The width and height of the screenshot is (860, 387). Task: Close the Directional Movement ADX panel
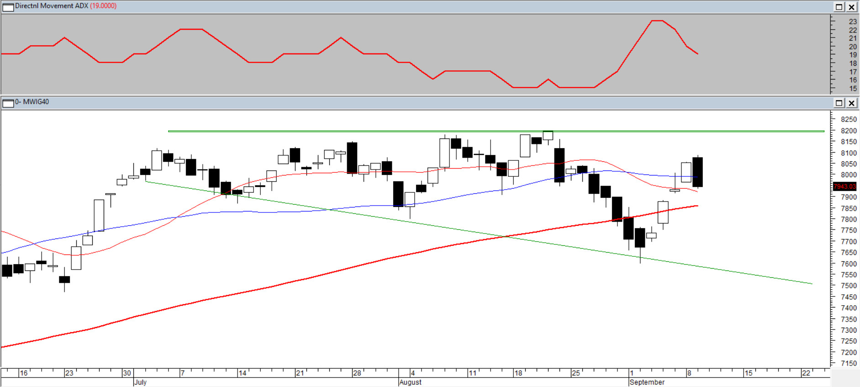pyautogui.click(x=852, y=7)
